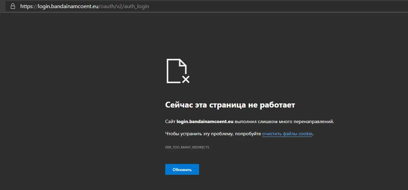Click the heading Сейчас эта страница не работает

230,105
